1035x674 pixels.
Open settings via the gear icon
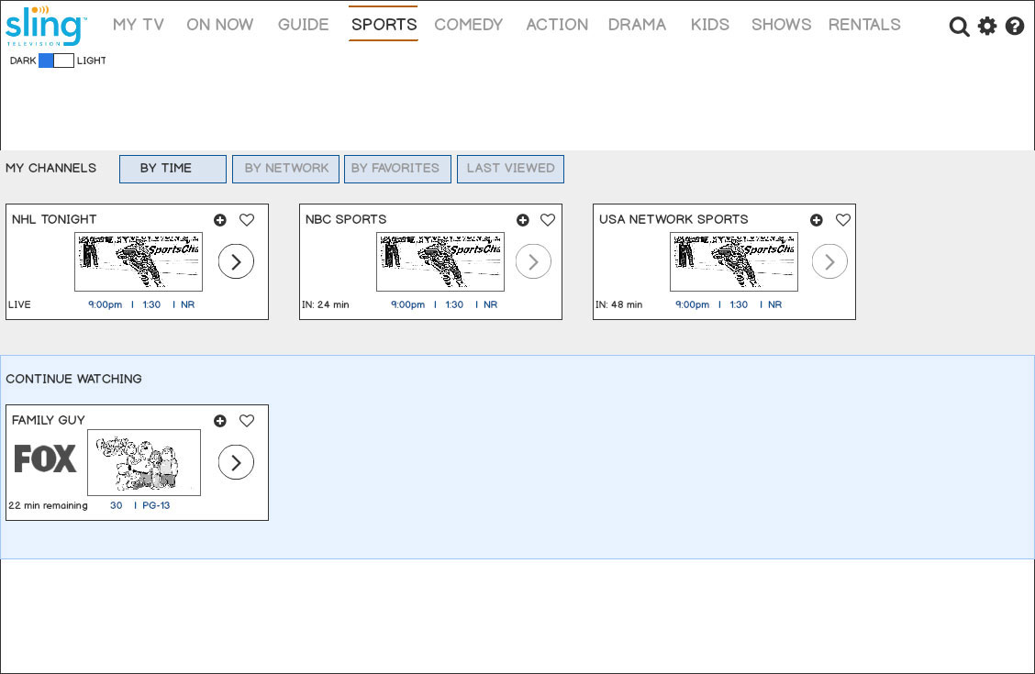click(x=987, y=26)
